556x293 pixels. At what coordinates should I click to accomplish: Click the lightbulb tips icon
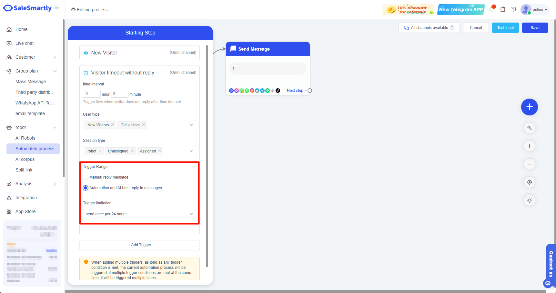pyautogui.click(x=529, y=200)
